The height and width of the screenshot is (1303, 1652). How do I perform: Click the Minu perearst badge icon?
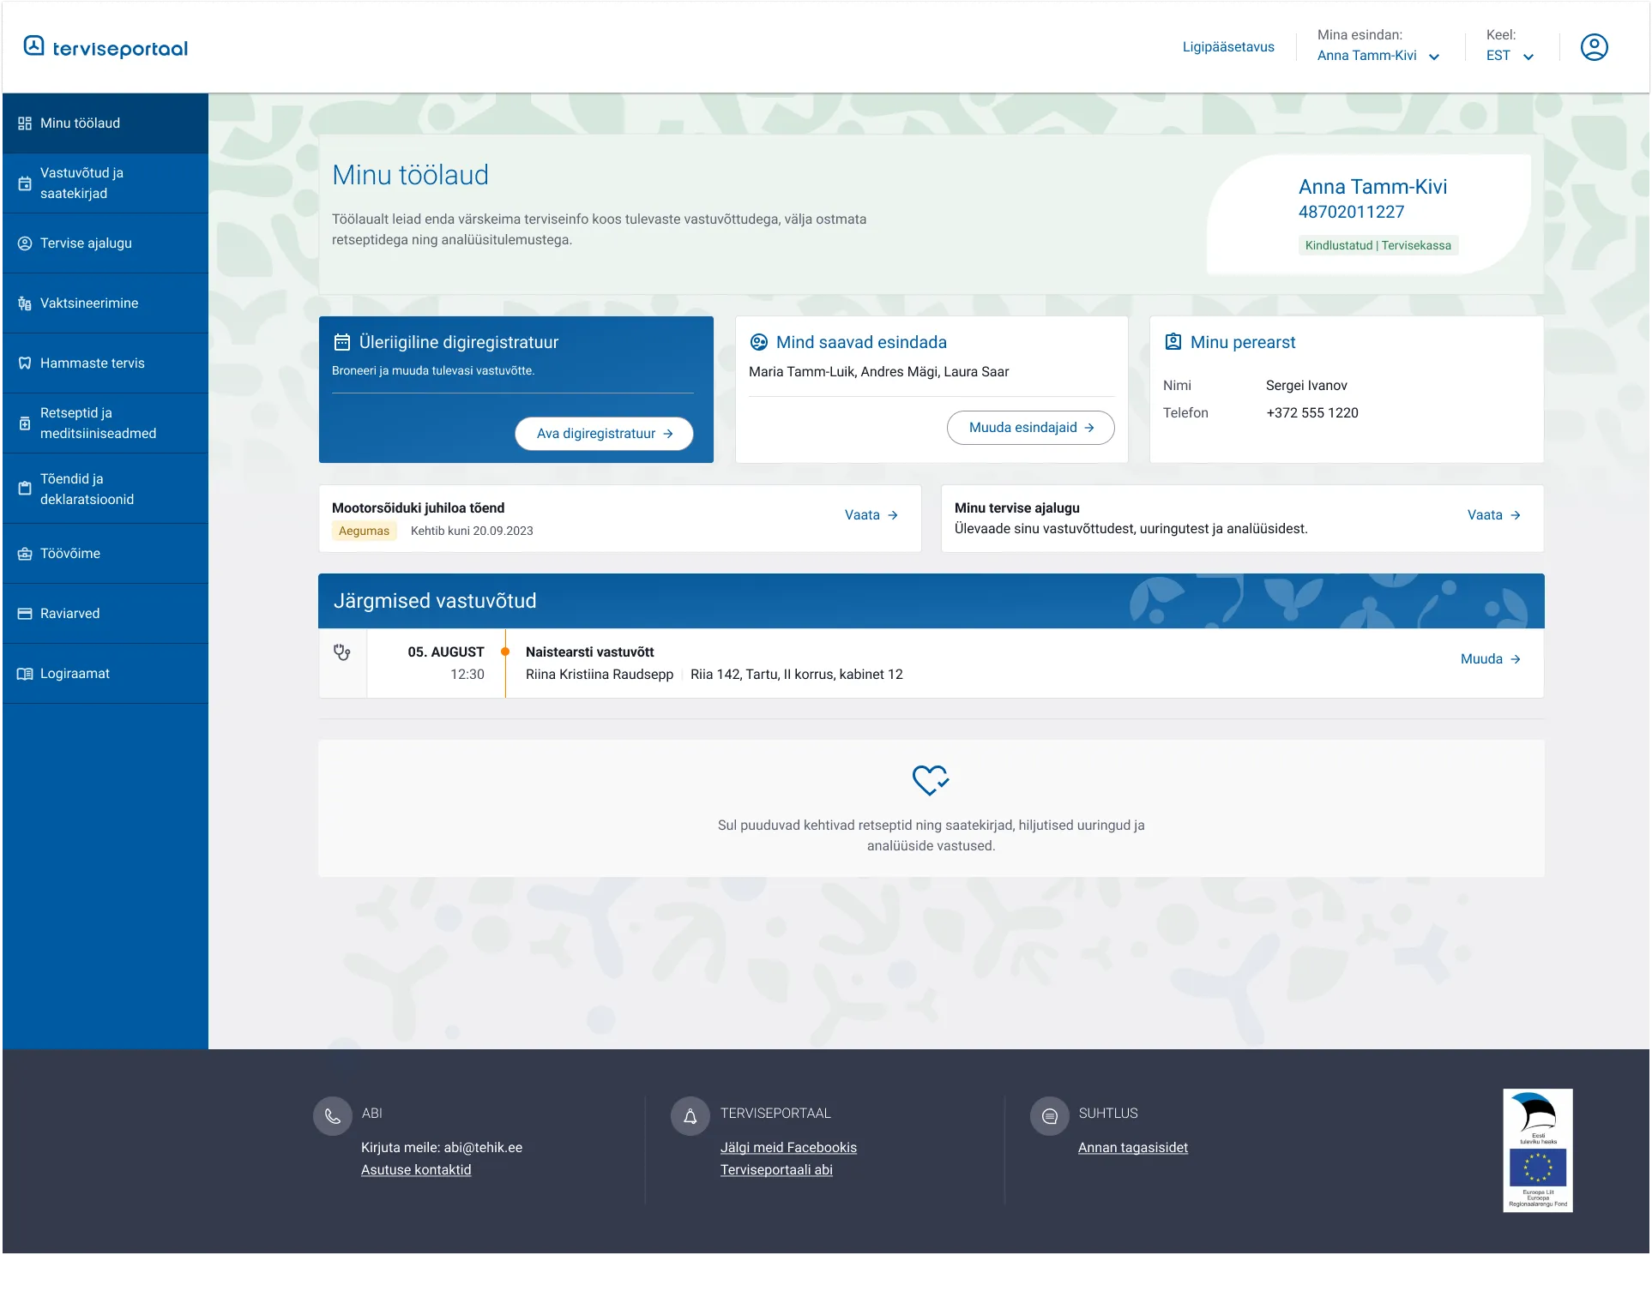pos(1173,342)
